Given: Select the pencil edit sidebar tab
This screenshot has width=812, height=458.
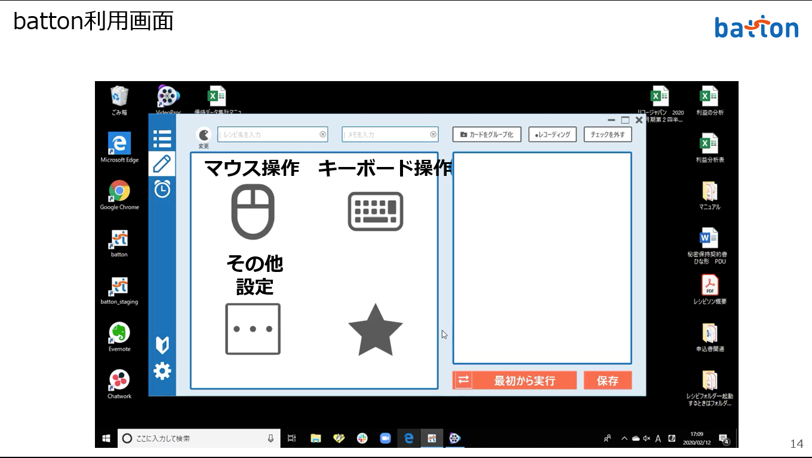Looking at the screenshot, I should point(162,163).
